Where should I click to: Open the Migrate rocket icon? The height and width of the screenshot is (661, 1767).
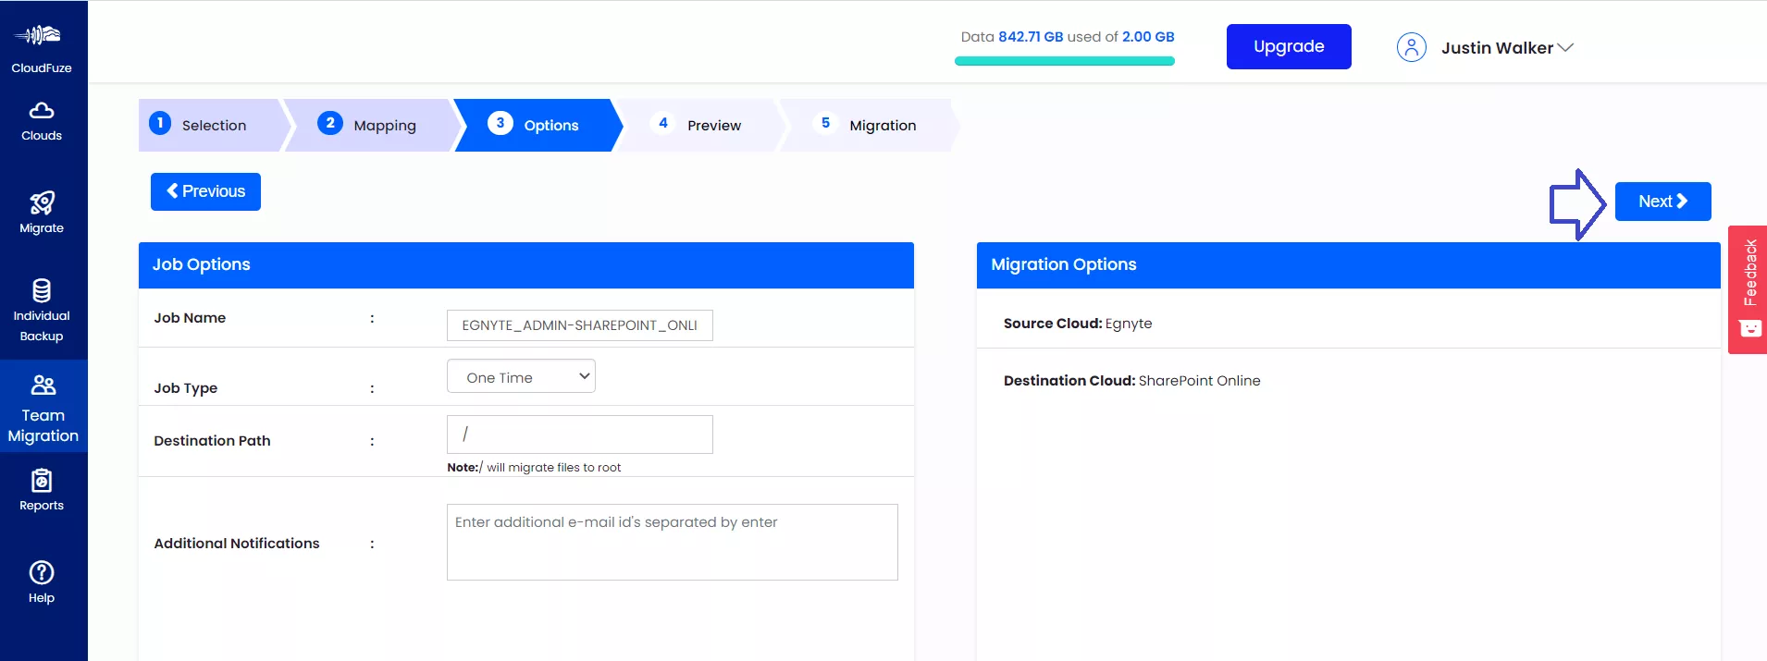42,202
